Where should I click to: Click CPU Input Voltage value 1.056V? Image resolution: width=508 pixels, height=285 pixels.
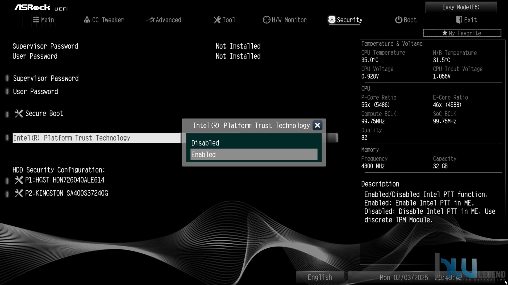point(442,76)
